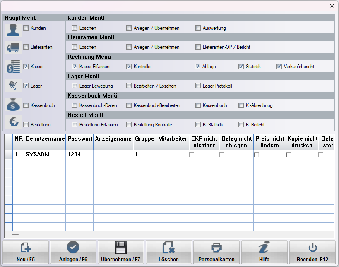The image size is (339, 267).
Task: Enable the Lieferanten main menu checkbox
Action: click(26, 47)
